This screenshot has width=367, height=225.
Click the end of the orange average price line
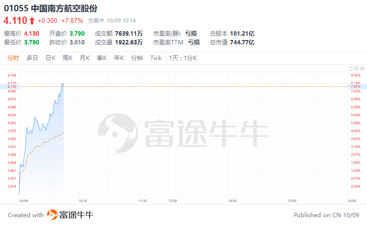tap(64, 133)
